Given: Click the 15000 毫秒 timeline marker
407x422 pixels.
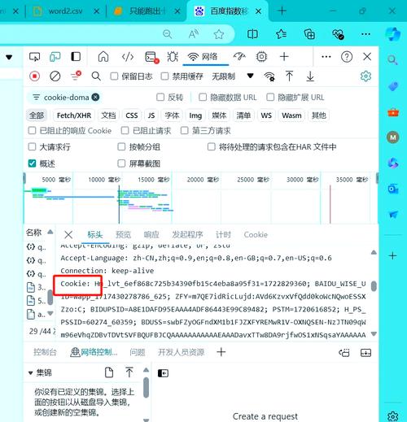Looking at the screenshot, I should click(154, 180).
